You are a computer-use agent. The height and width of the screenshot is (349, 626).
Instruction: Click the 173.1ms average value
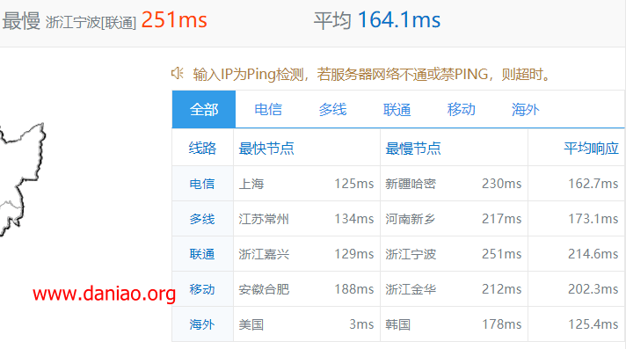[x=593, y=219]
